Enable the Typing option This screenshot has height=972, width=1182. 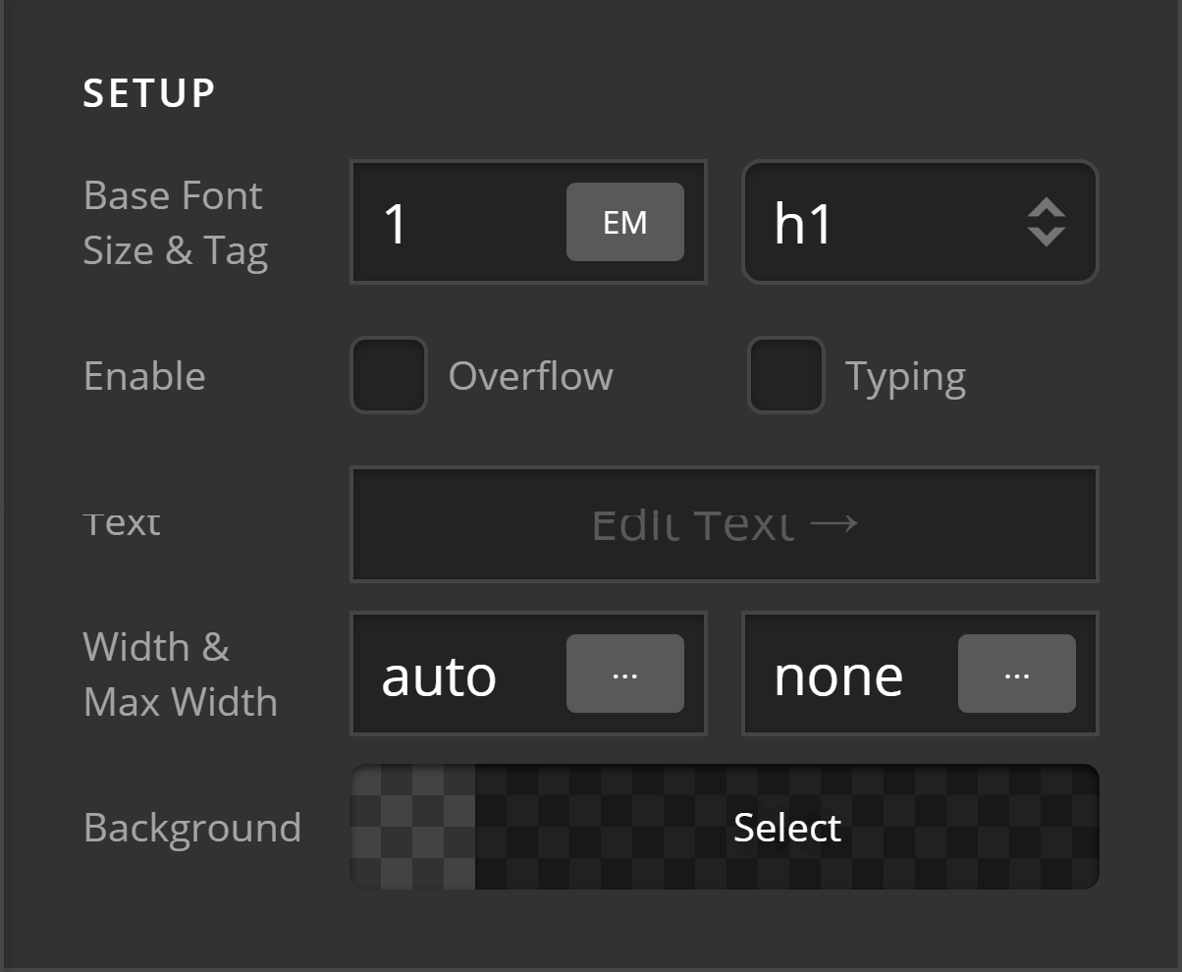785,375
